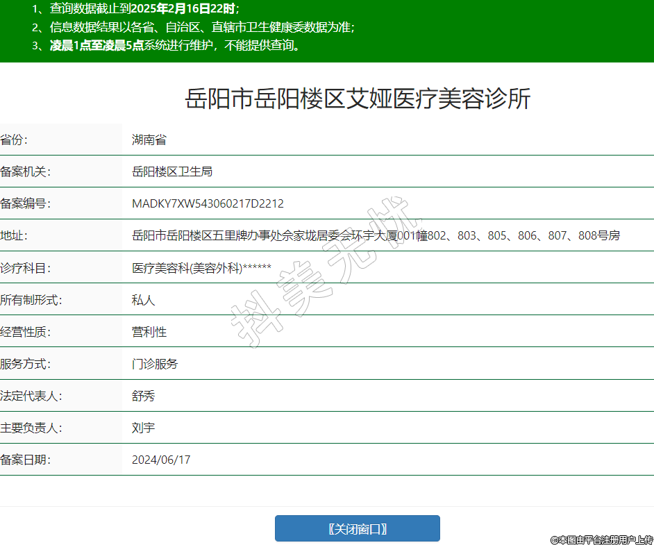Click the 法定代表人 value 舒秀
Image resolution: width=654 pixels, height=545 pixels.
coord(144,396)
